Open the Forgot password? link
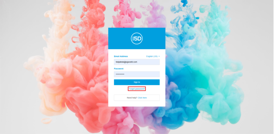 click(x=137, y=89)
